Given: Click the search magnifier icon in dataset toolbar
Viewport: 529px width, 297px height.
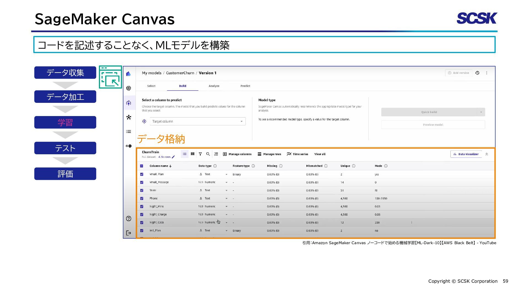Looking at the screenshot, I should click(x=208, y=154).
